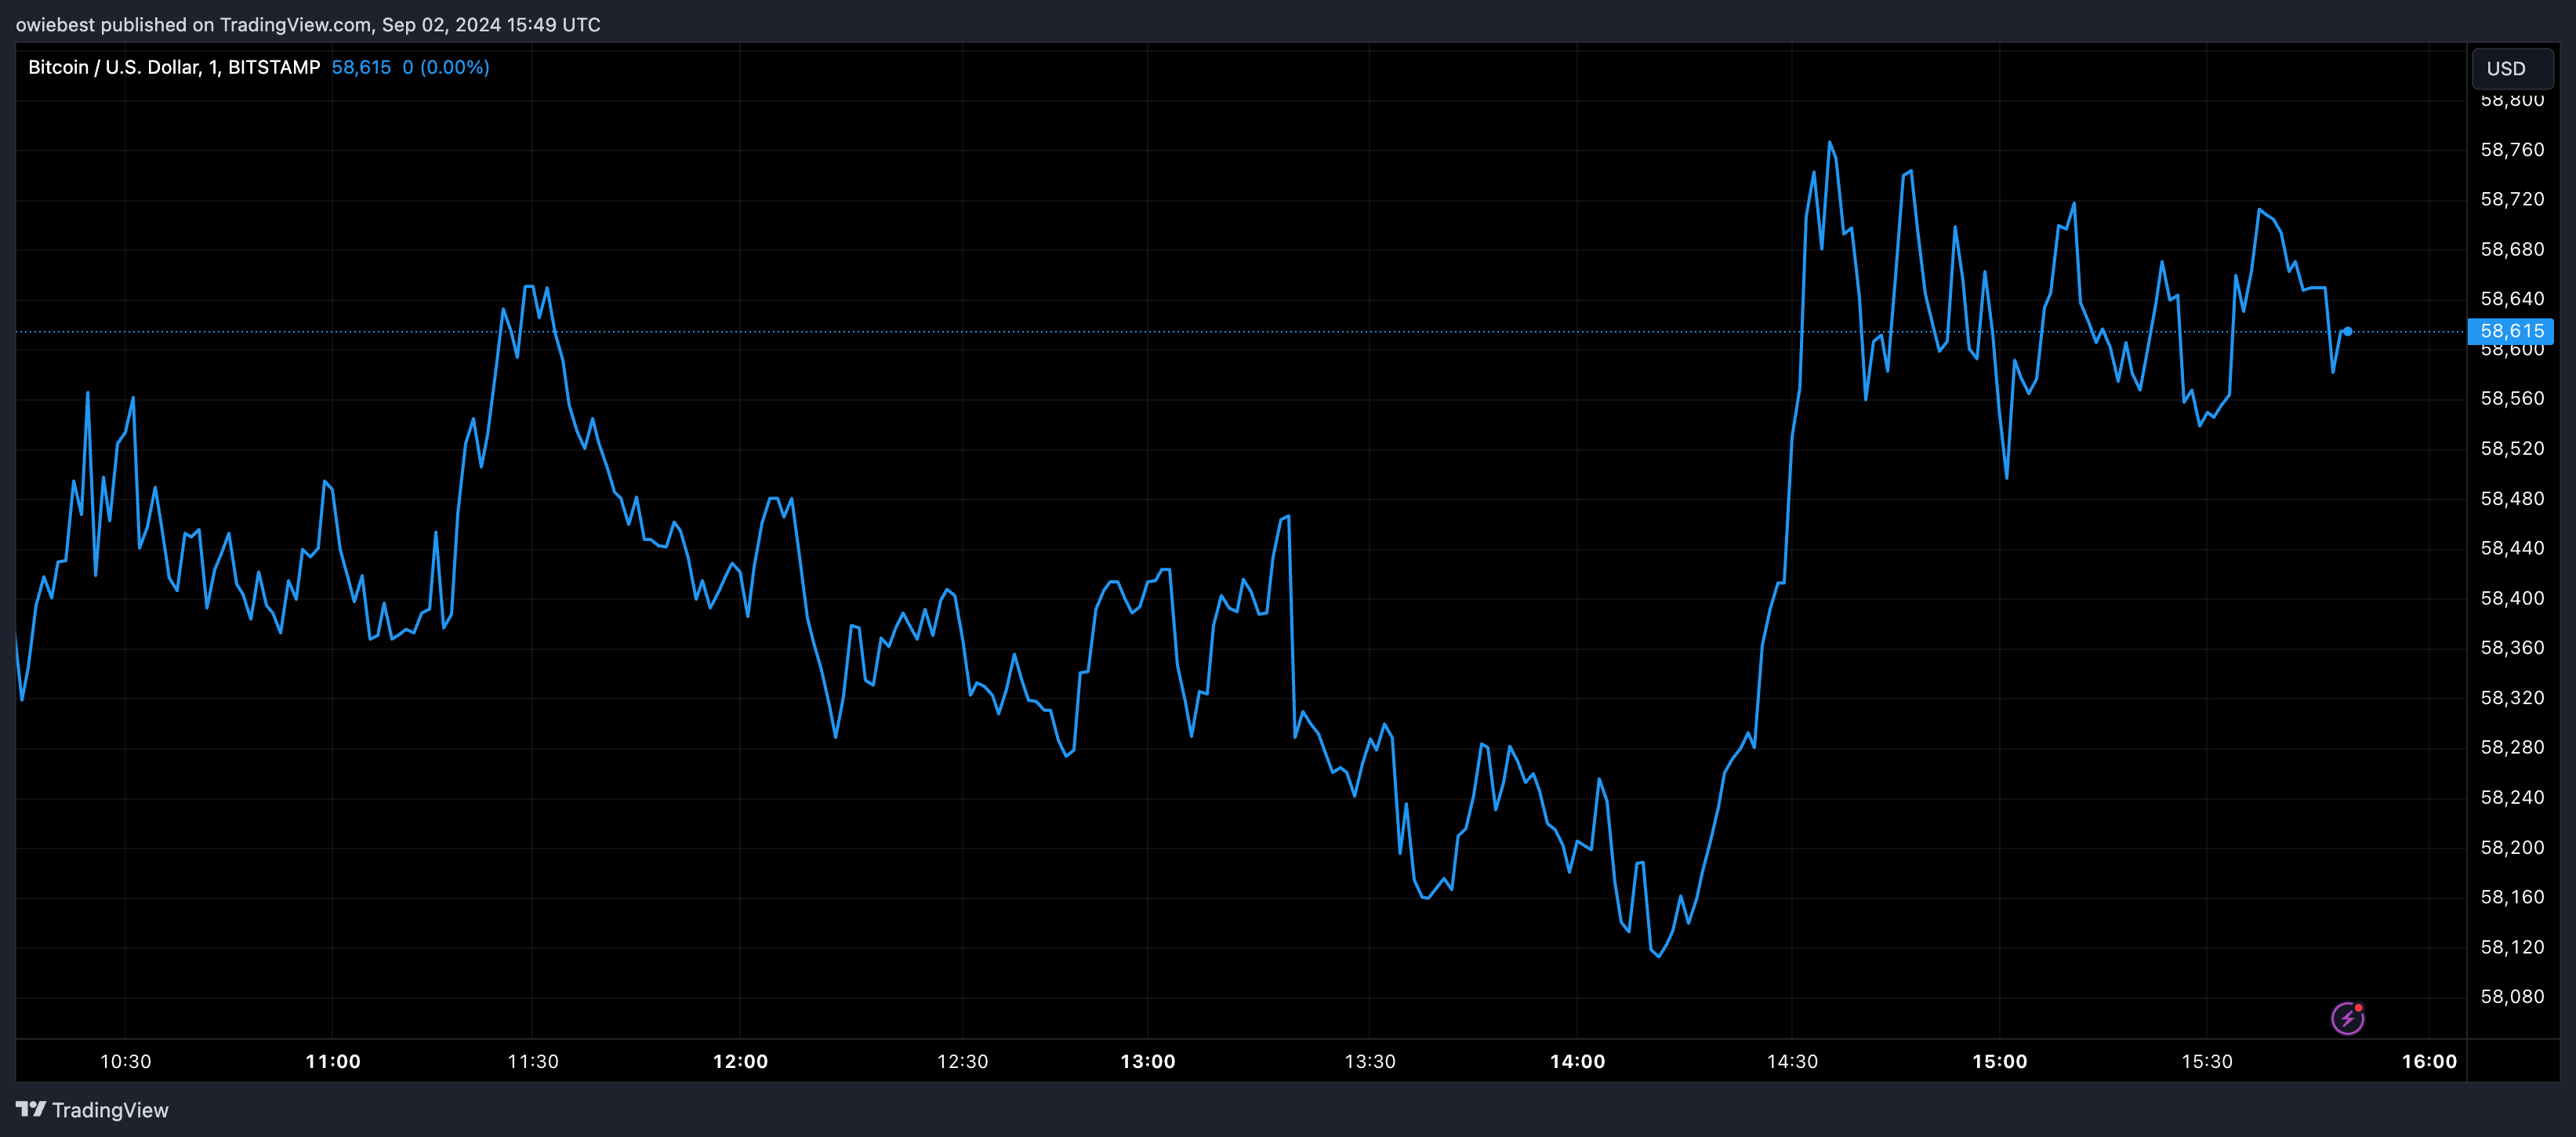Click the 58,080 price axis label
The height and width of the screenshot is (1137, 2576).
(x=2512, y=997)
